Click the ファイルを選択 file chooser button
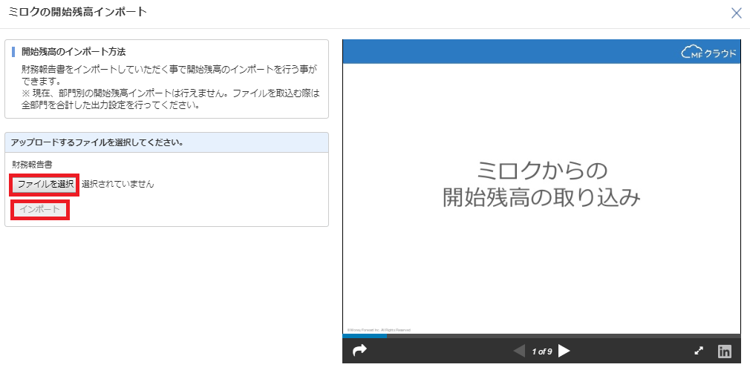 [45, 185]
